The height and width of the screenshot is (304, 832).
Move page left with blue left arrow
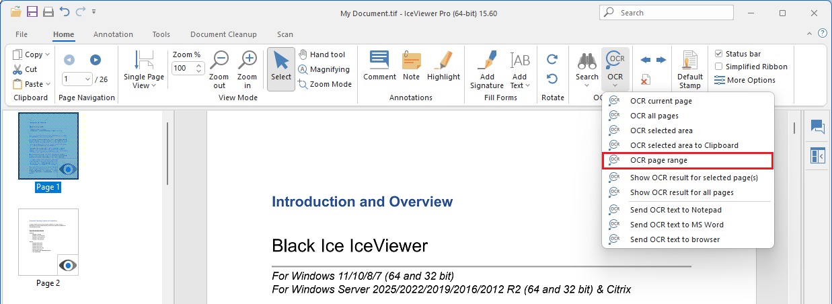tap(646, 60)
